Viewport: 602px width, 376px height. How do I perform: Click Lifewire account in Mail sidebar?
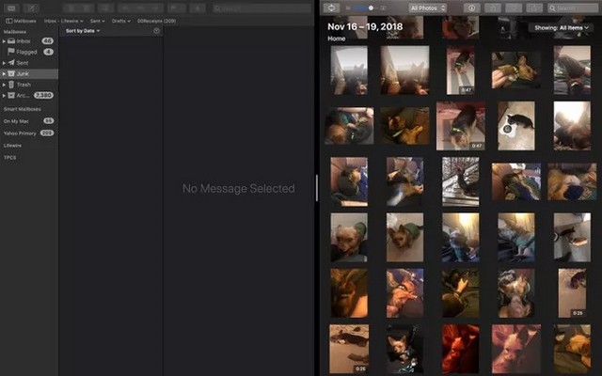point(12,146)
